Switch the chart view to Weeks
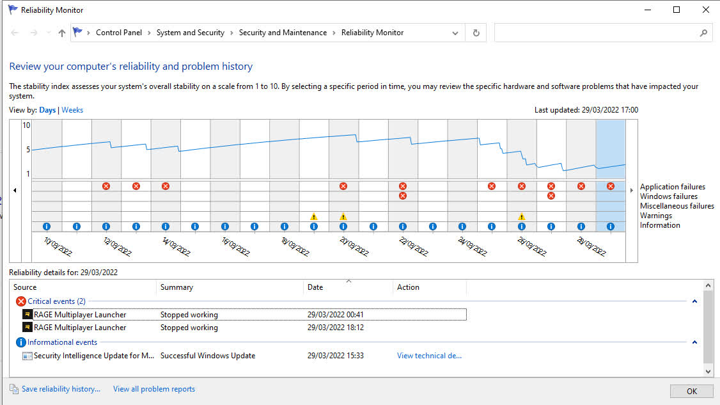720x405 pixels. (72, 110)
